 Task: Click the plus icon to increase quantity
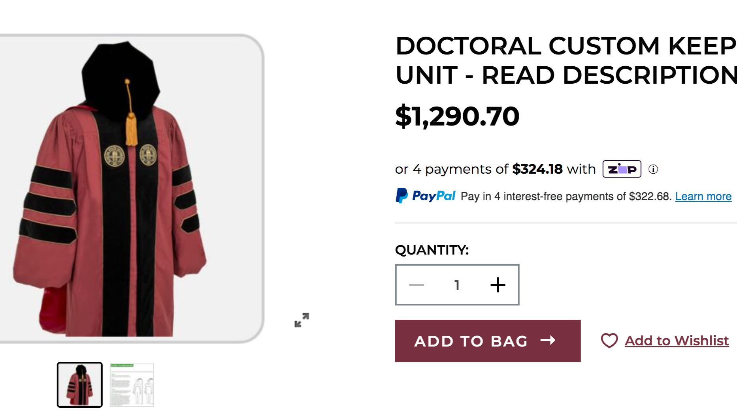498,284
